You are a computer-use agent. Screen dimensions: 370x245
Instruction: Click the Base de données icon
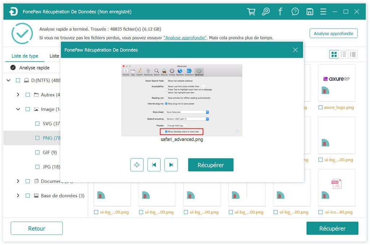[36, 196]
